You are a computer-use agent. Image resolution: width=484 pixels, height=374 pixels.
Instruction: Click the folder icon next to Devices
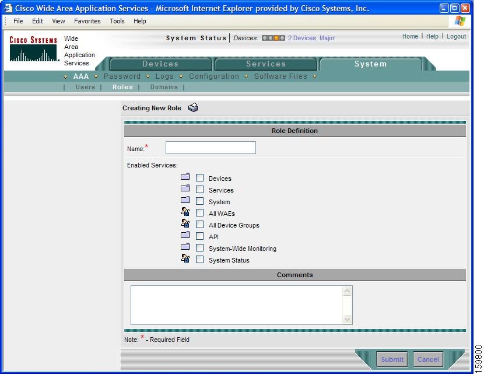(185, 177)
